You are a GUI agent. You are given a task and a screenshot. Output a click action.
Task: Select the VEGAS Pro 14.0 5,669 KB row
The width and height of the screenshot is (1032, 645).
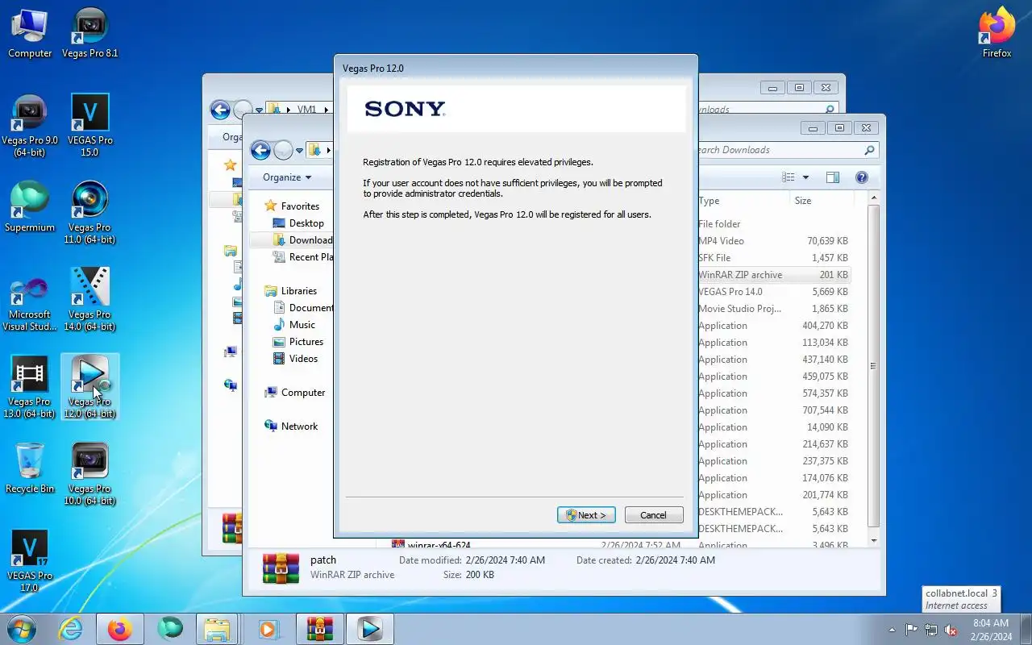[773, 292]
